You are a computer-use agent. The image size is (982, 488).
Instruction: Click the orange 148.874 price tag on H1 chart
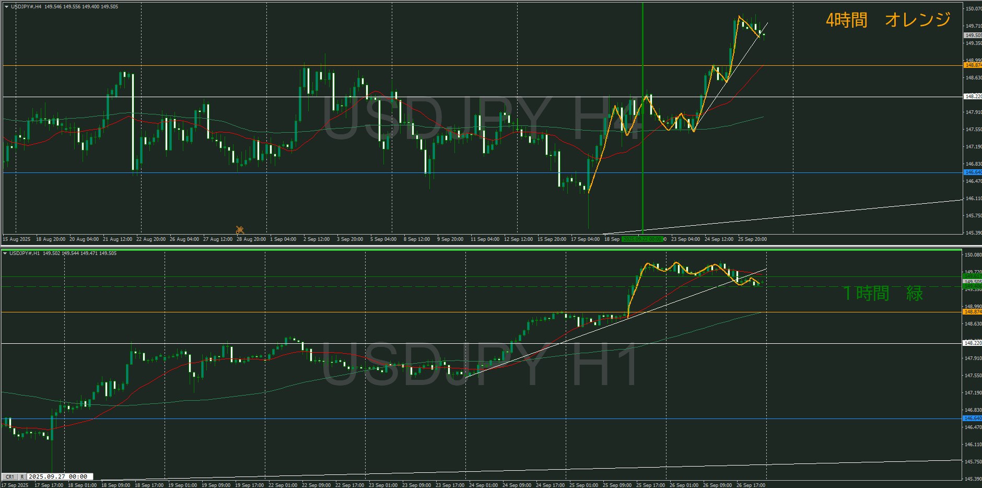point(973,312)
